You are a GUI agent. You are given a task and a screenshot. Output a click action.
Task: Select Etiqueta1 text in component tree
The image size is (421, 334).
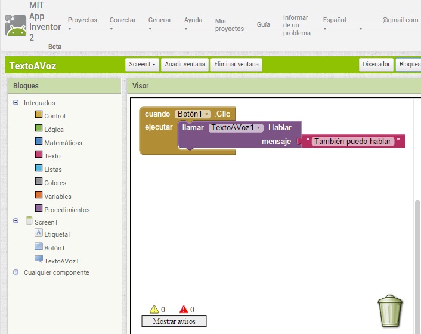click(57, 234)
